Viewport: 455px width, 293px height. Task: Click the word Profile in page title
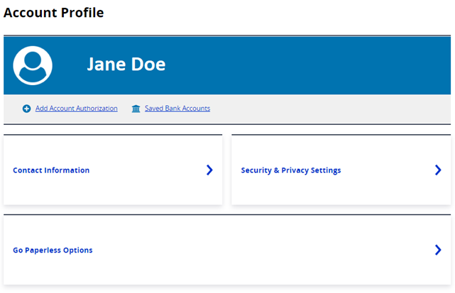pos(82,13)
